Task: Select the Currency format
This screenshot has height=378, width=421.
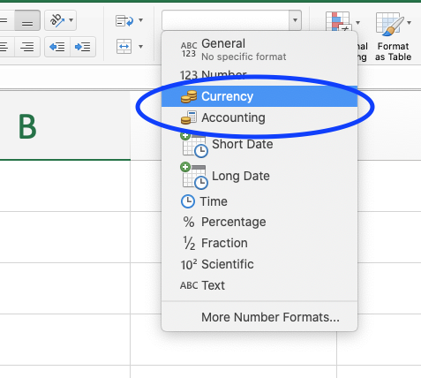Action: (259, 96)
